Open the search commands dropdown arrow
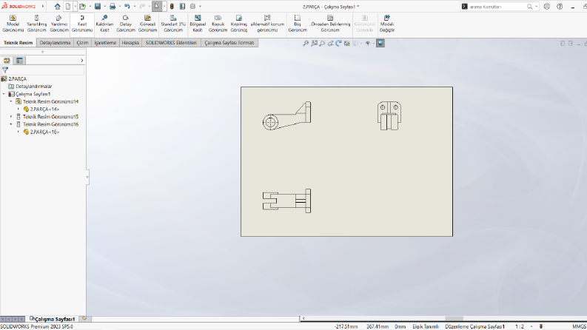Image resolution: width=587 pixels, height=330 pixels. click(537, 7)
